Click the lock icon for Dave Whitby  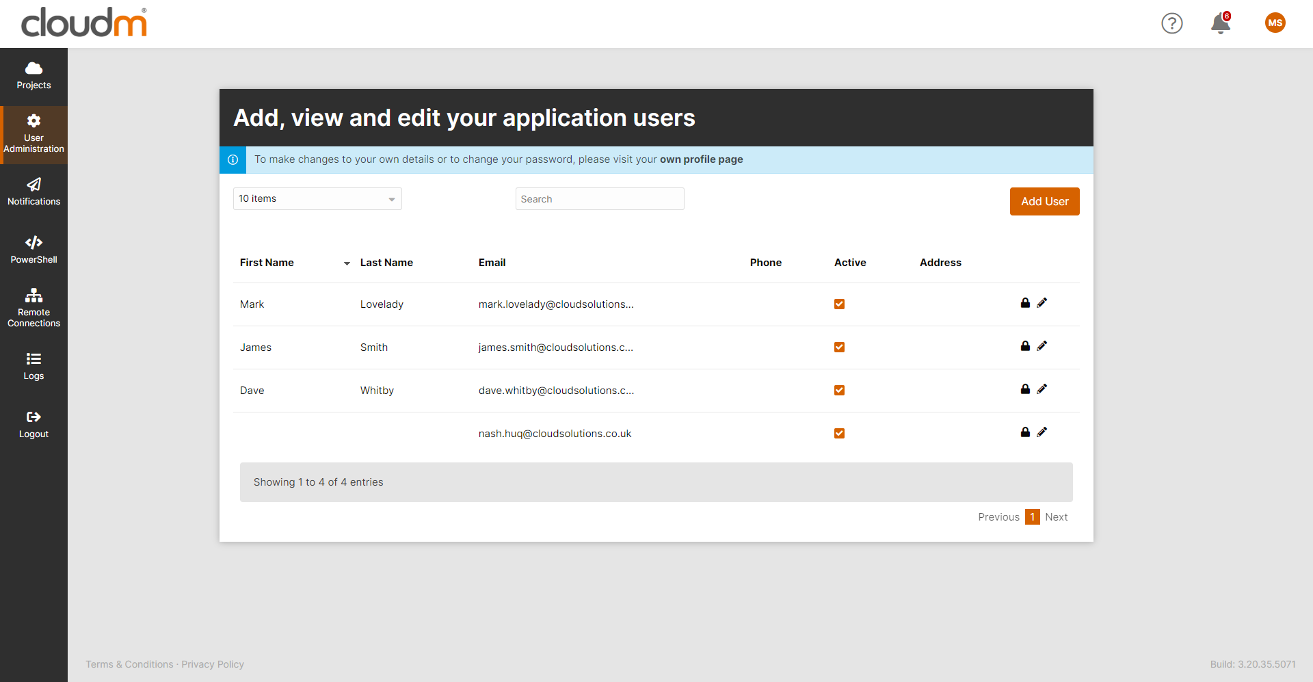[x=1025, y=389]
